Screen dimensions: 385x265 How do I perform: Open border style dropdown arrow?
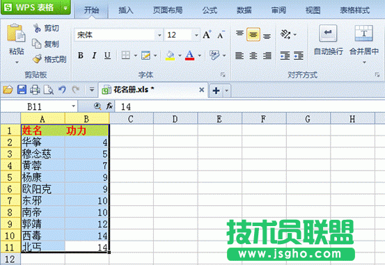click(135, 56)
